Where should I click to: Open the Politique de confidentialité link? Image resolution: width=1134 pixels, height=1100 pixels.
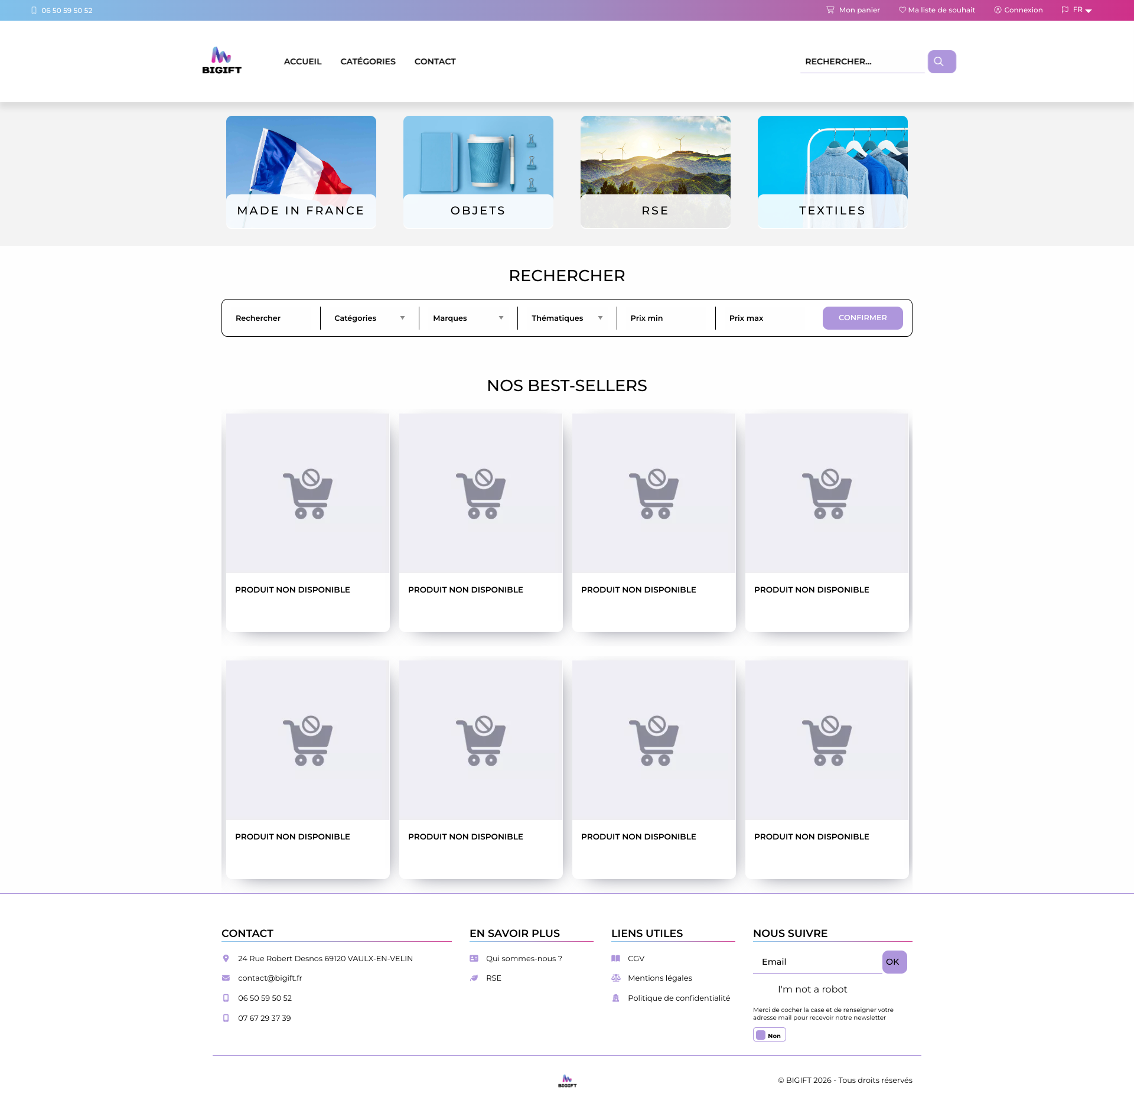[x=679, y=998]
